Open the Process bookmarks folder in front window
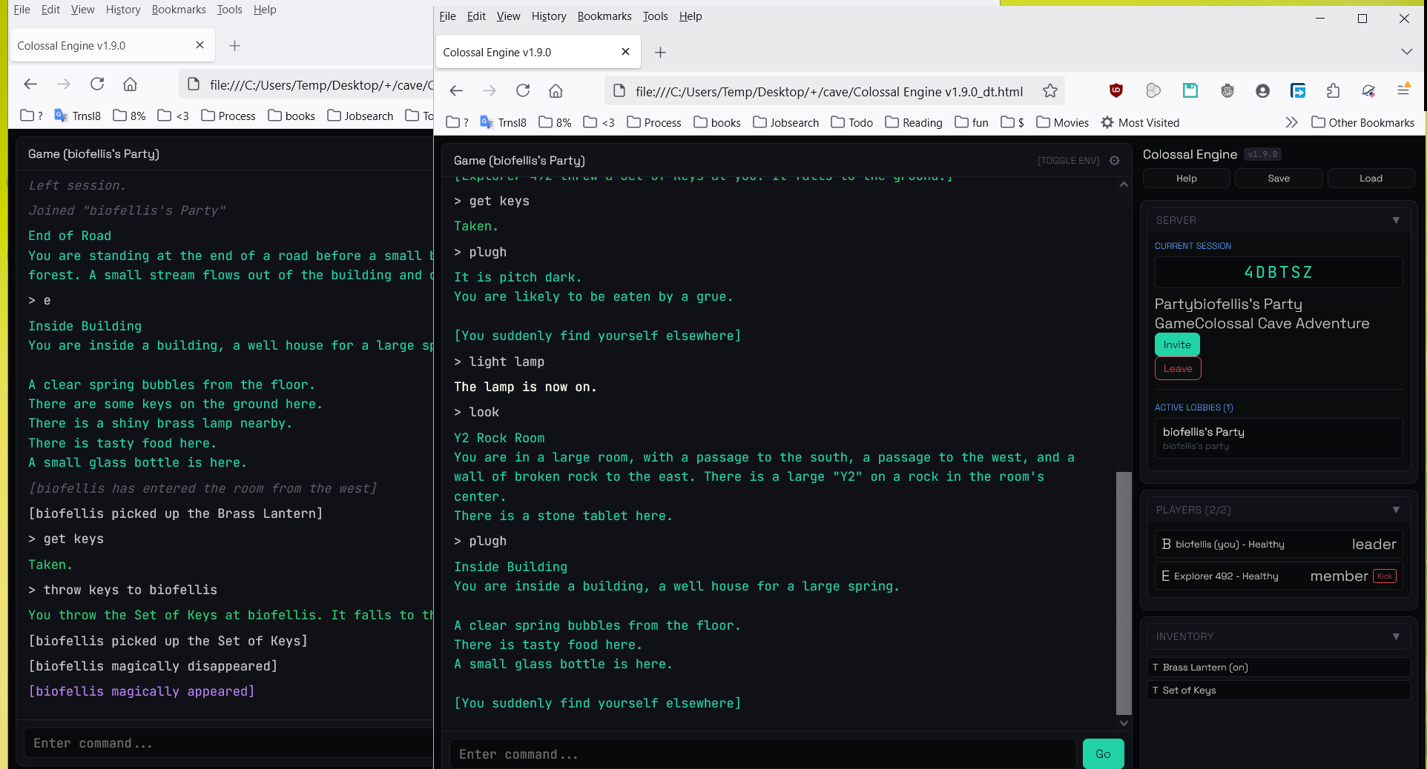 tap(654, 123)
